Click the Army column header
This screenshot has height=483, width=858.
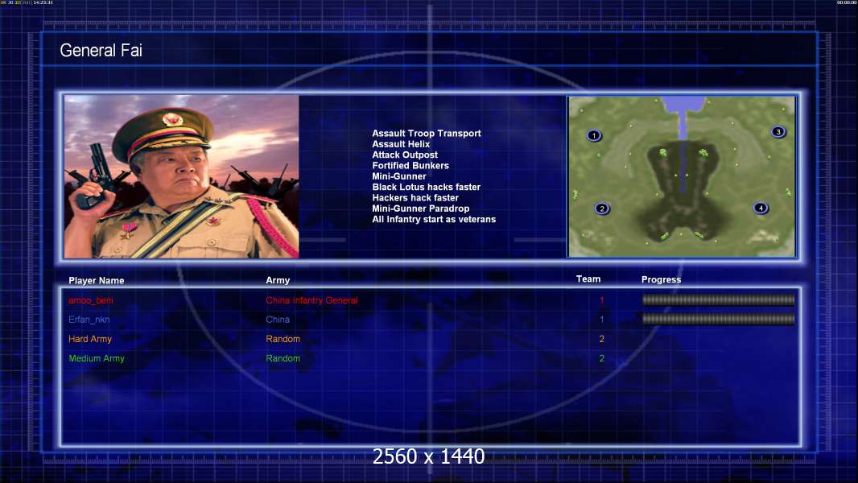point(278,280)
